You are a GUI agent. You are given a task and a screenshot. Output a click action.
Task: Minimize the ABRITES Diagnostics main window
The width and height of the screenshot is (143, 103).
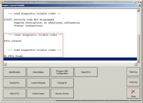click(134, 3)
